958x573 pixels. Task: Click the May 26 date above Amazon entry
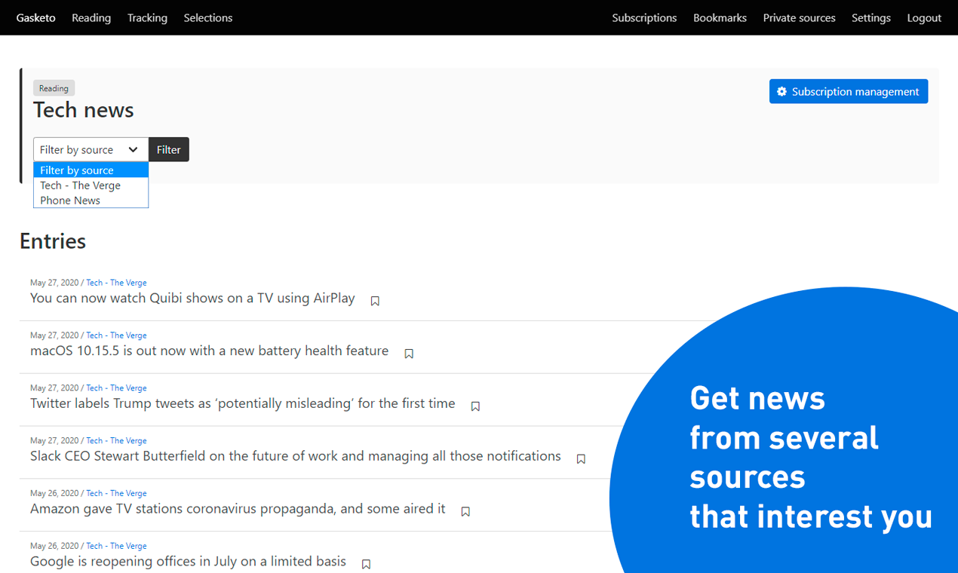[x=54, y=494]
